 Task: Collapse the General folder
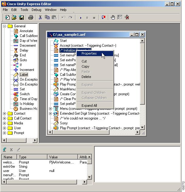[5, 26]
